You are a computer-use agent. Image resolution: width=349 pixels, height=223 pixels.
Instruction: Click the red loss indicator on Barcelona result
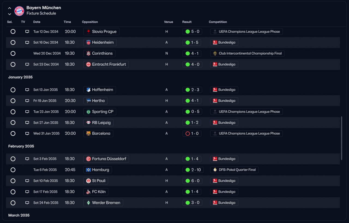pos(188,134)
